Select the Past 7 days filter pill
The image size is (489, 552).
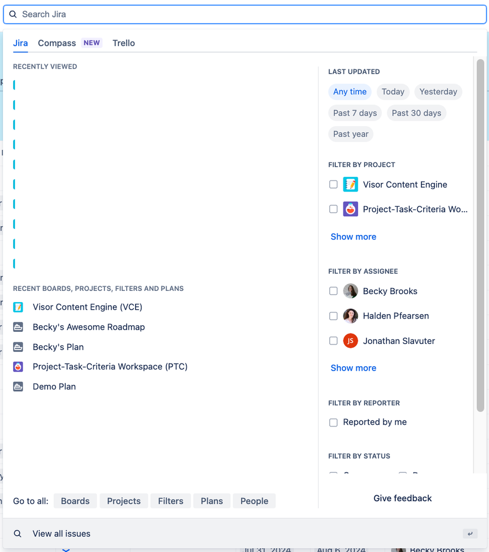click(355, 113)
